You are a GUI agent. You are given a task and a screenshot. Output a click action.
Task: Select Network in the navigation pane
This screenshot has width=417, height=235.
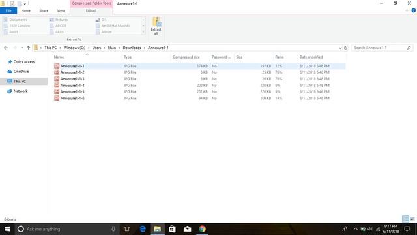20,91
